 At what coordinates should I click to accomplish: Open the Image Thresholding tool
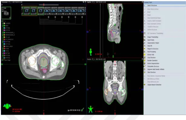click(153, 37)
